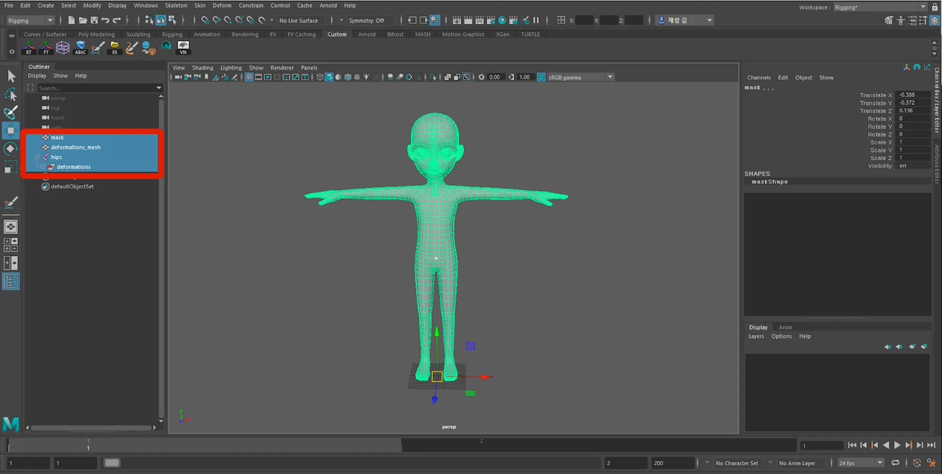Viewport: 942px width, 474px height.
Task: Click Play forwards in playback controls
Action: [x=897, y=445]
